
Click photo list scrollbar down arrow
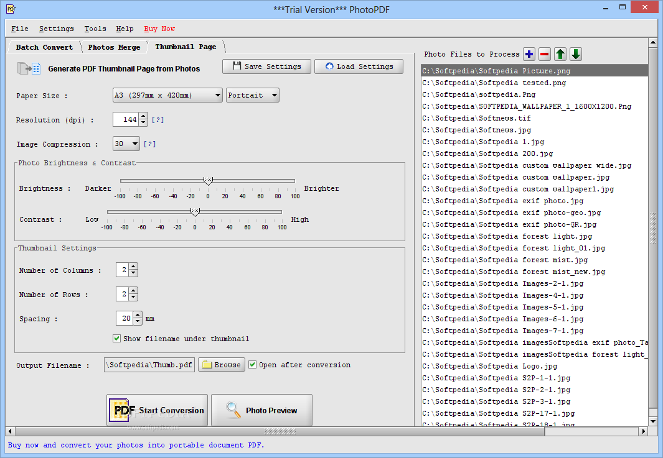[653, 421]
